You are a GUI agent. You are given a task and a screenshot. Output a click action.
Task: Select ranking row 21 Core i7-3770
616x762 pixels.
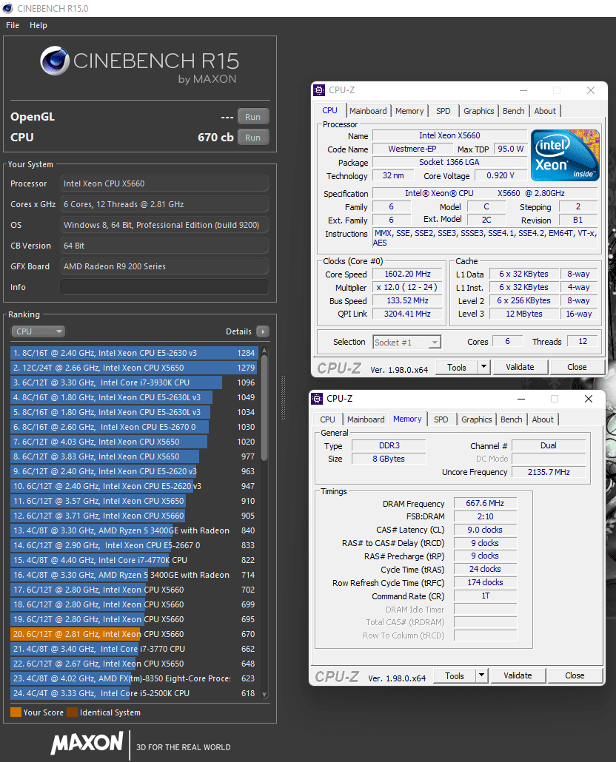click(x=134, y=649)
